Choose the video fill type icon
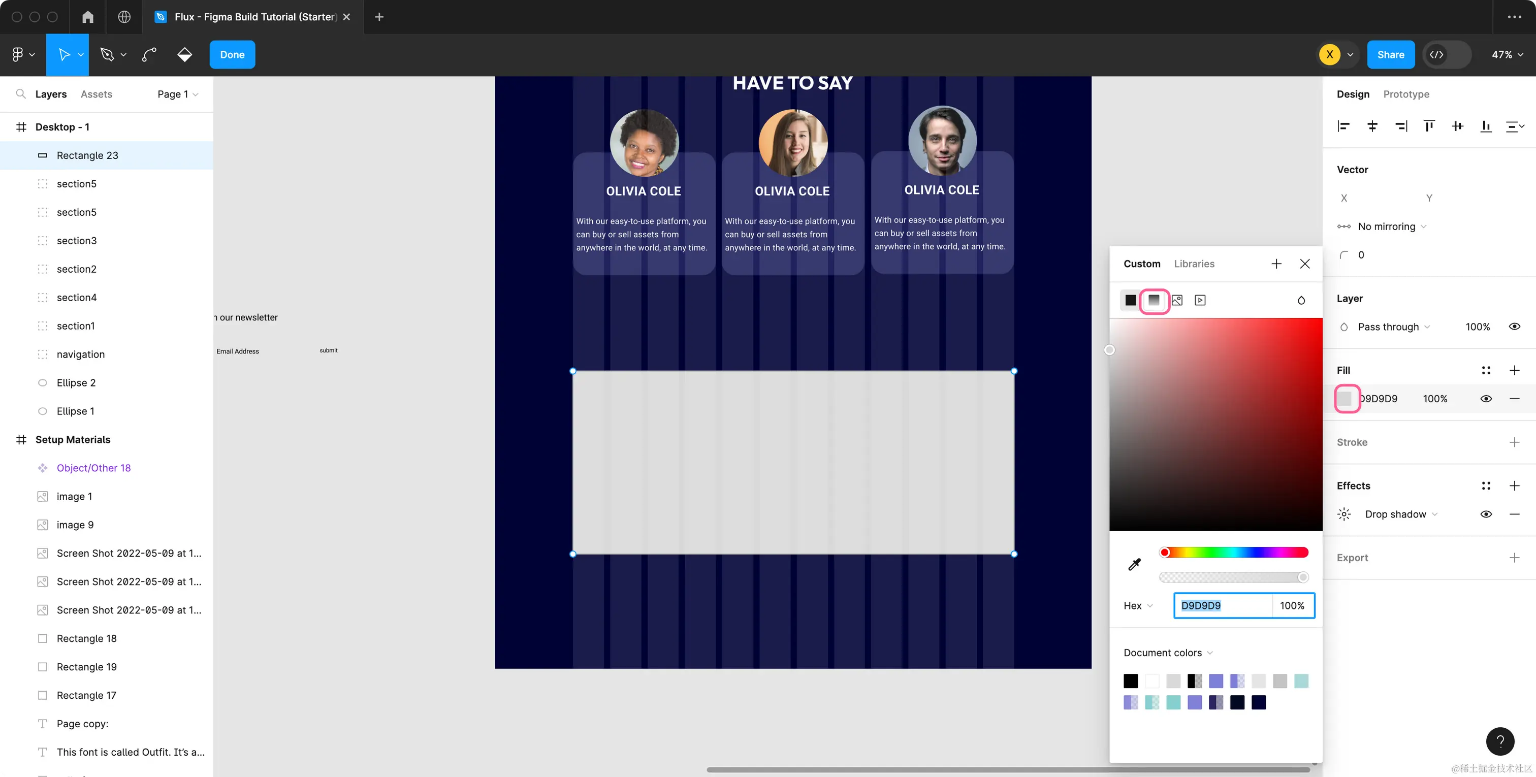Viewport: 1536px width, 777px height. pos(1200,300)
